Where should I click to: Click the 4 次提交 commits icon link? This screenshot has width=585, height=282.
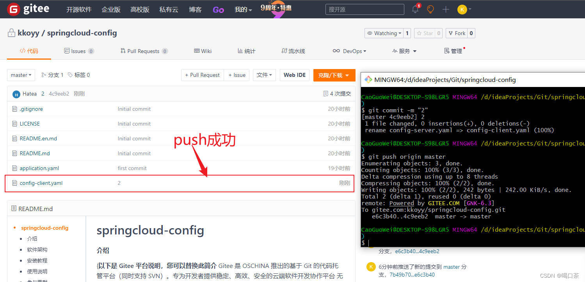[337, 94]
